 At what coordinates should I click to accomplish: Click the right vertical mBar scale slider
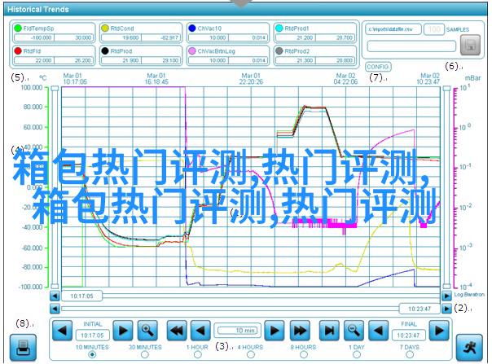(447, 187)
